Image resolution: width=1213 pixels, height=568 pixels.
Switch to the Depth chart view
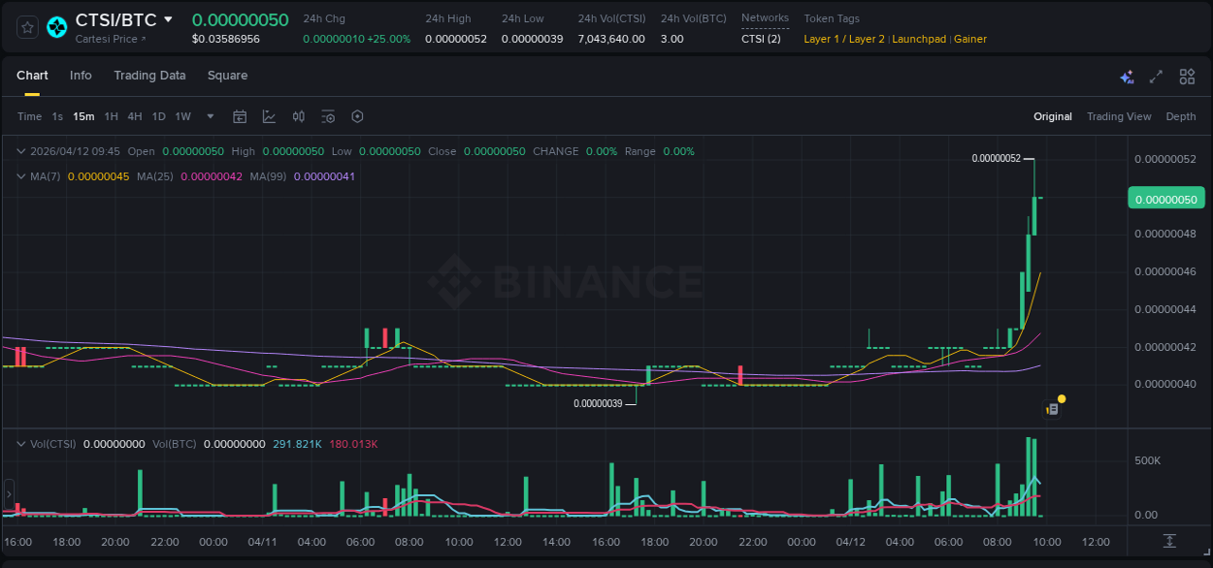click(x=1181, y=116)
